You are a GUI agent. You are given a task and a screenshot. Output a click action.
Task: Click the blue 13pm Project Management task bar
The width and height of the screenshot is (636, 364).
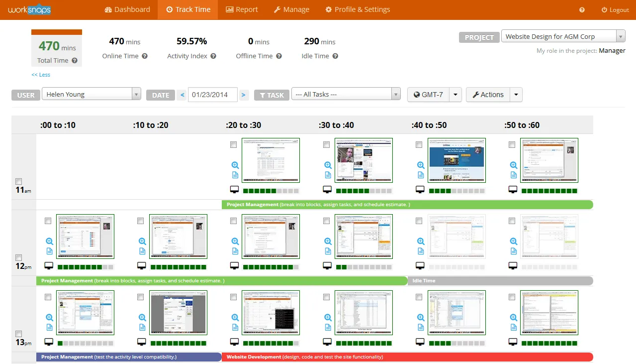pyautogui.click(x=129, y=357)
